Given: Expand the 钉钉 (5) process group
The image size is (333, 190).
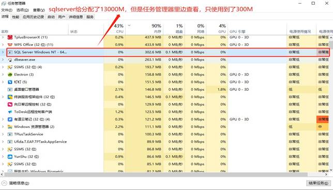Looking at the screenshot, I should tap(3, 82).
